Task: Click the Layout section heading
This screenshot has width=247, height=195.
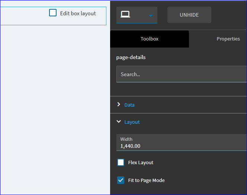Action: tap(132, 122)
